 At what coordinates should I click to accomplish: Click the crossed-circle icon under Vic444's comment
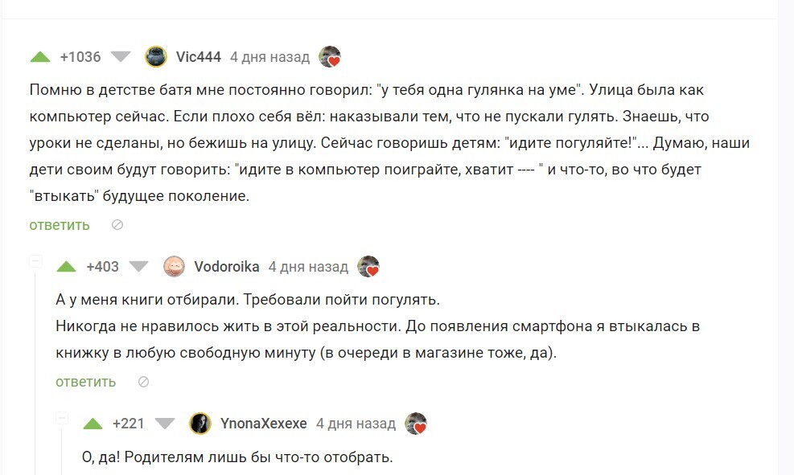(117, 225)
